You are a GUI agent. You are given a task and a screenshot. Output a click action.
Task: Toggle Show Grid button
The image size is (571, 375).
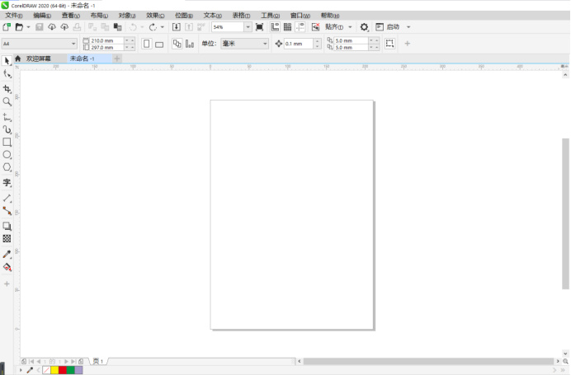click(287, 27)
